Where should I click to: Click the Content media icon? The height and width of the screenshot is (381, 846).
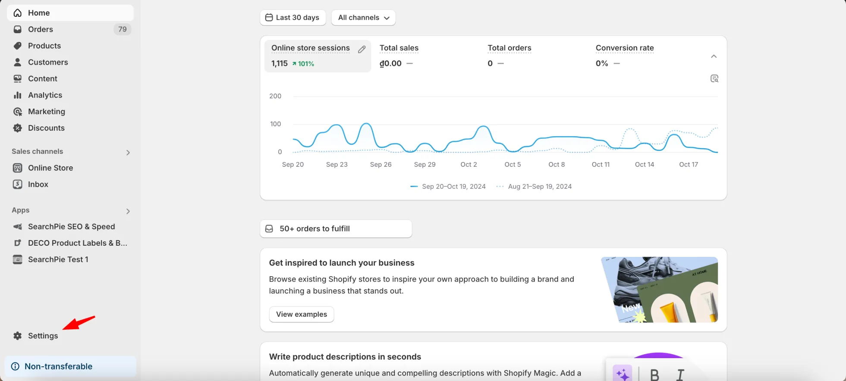tap(18, 78)
